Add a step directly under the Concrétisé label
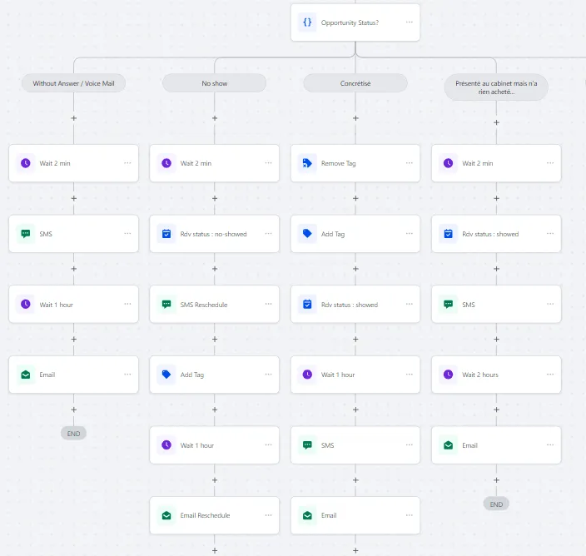Image resolution: width=586 pixels, height=556 pixels. pos(355,118)
